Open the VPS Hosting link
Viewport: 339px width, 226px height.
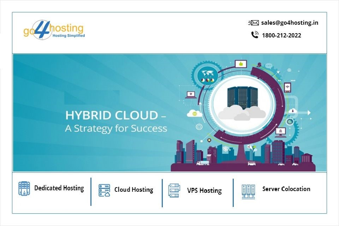click(x=204, y=191)
